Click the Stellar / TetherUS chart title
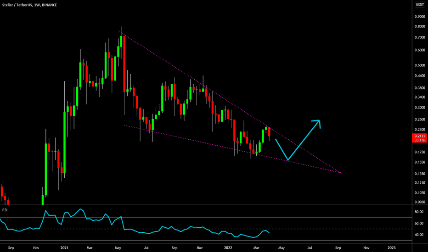The image size is (428, 252). (x=29, y=5)
